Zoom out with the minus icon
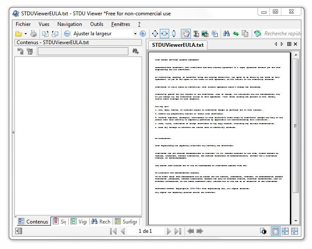The image size is (312, 249). pyautogui.click(x=67, y=34)
